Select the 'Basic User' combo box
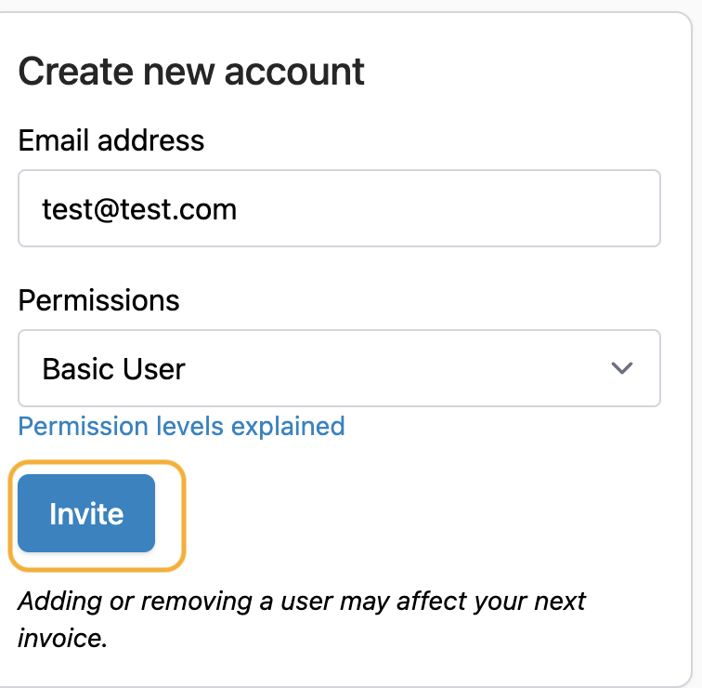This screenshot has height=688, width=702. [x=339, y=368]
